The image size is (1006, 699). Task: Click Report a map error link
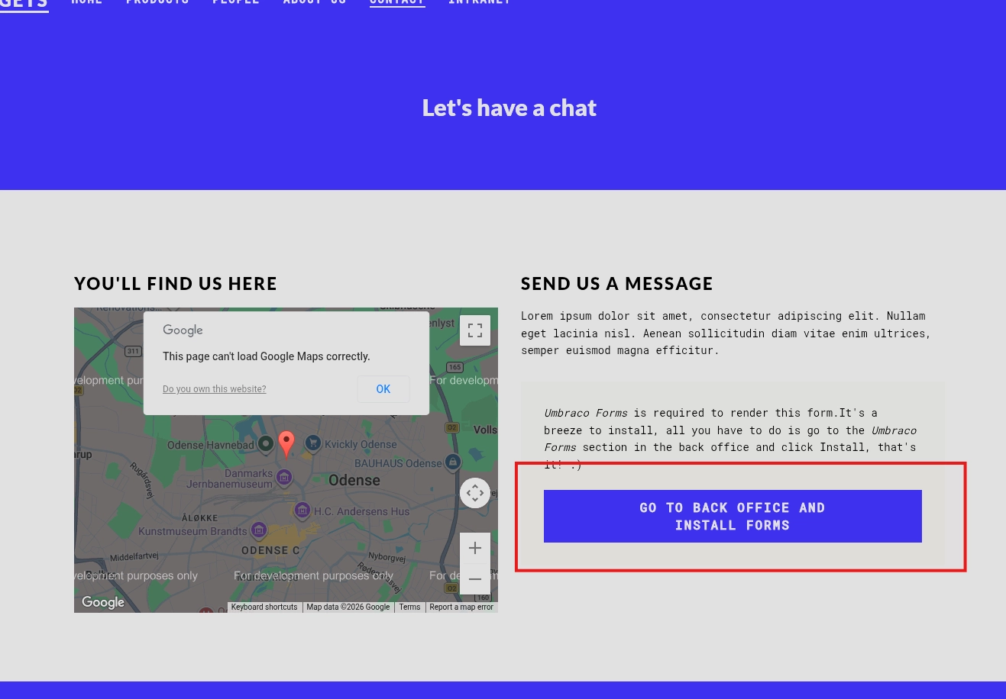click(461, 607)
